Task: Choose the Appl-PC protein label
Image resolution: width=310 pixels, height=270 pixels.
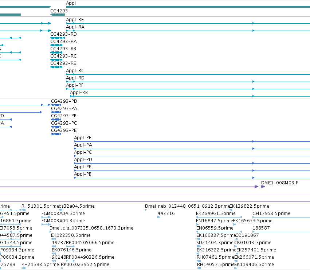Action: point(83,152)
